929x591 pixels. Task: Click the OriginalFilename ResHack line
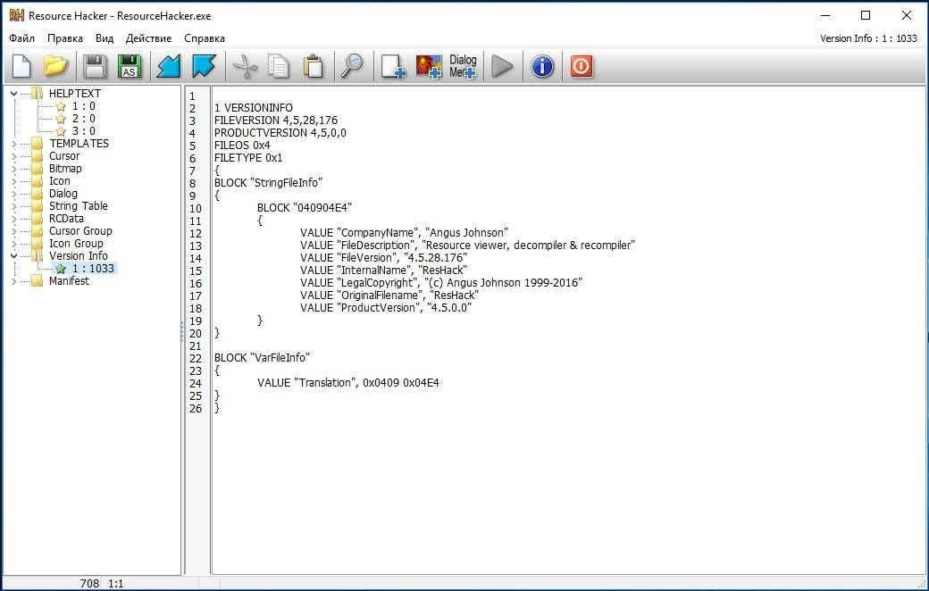pyautogui.click(x=389, y=295)
